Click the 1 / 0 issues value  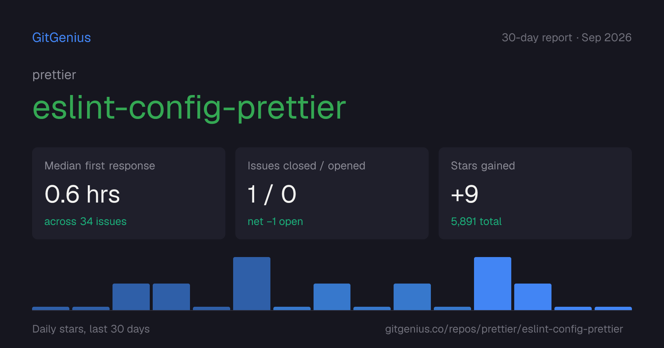pyautogui.click(x=272, y=194)
